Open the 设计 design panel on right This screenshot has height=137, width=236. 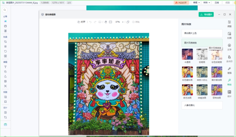[x=230, y=94]
